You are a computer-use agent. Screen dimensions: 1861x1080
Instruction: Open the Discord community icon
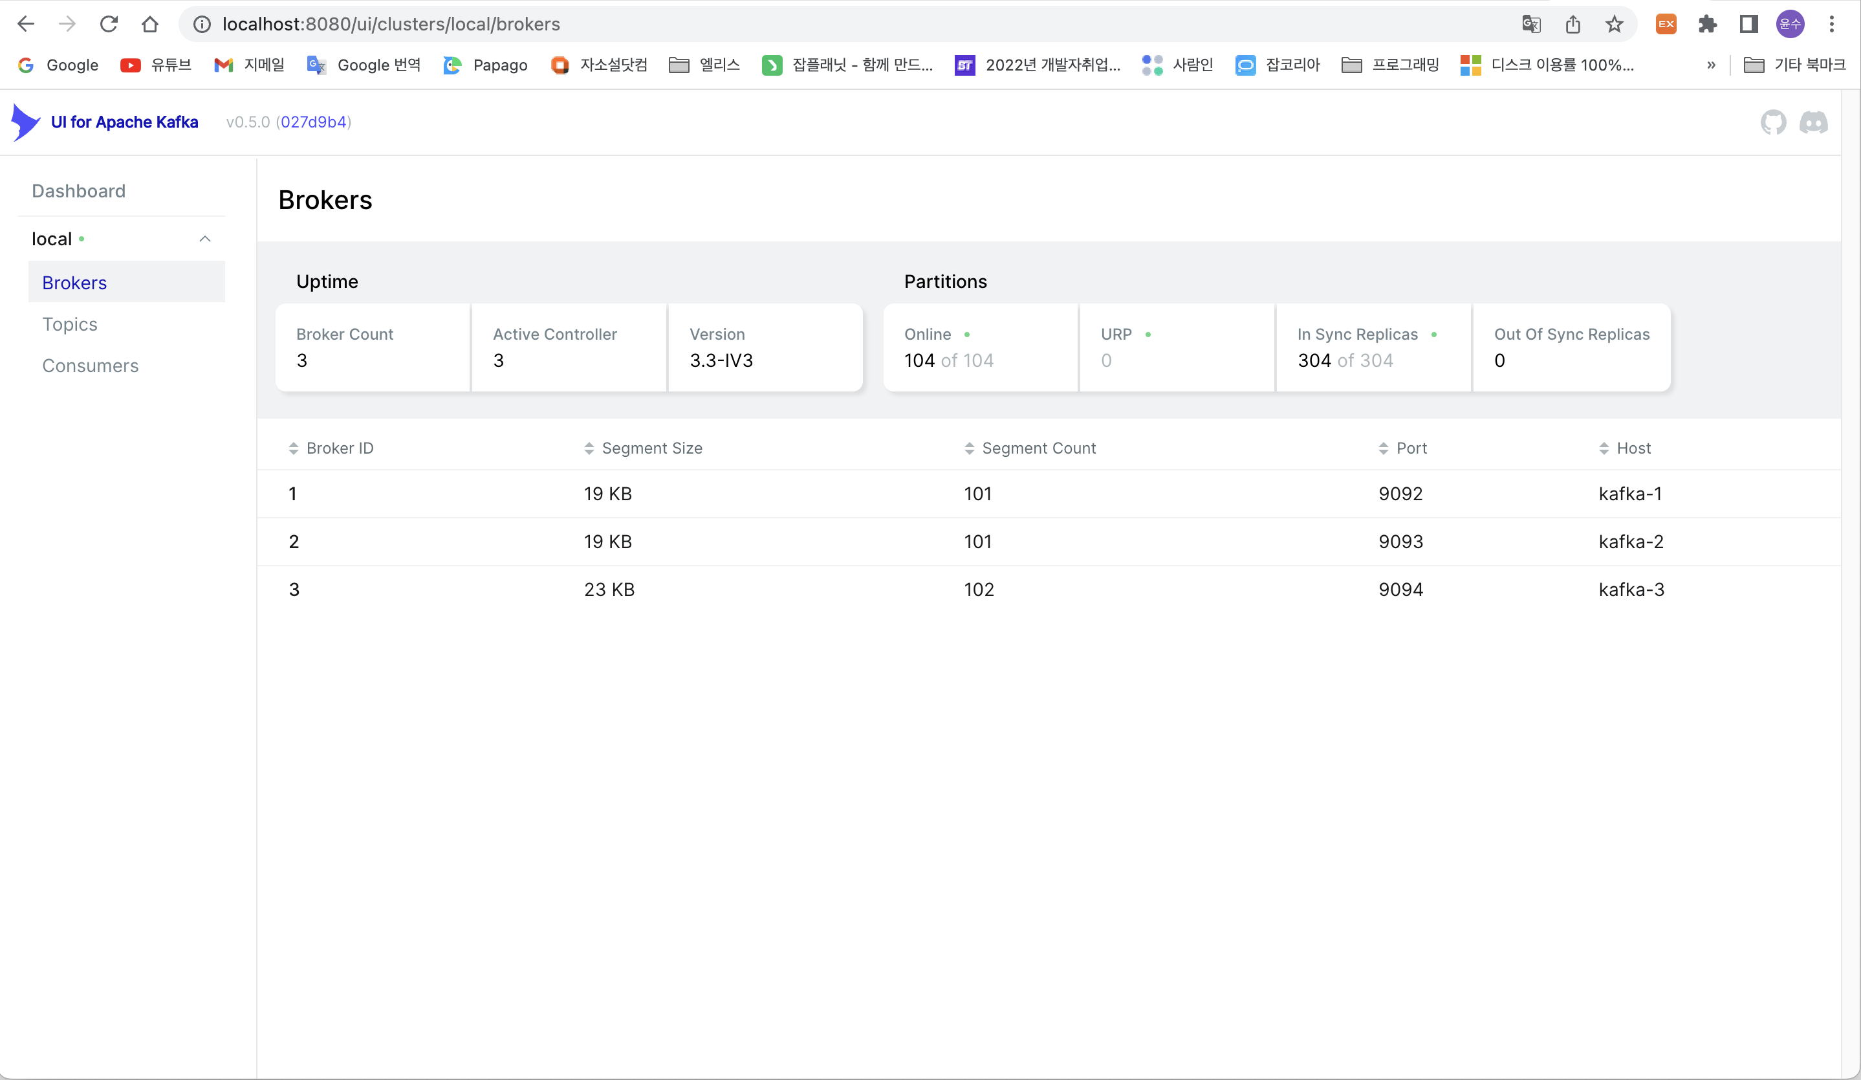tap(1813, 122)
